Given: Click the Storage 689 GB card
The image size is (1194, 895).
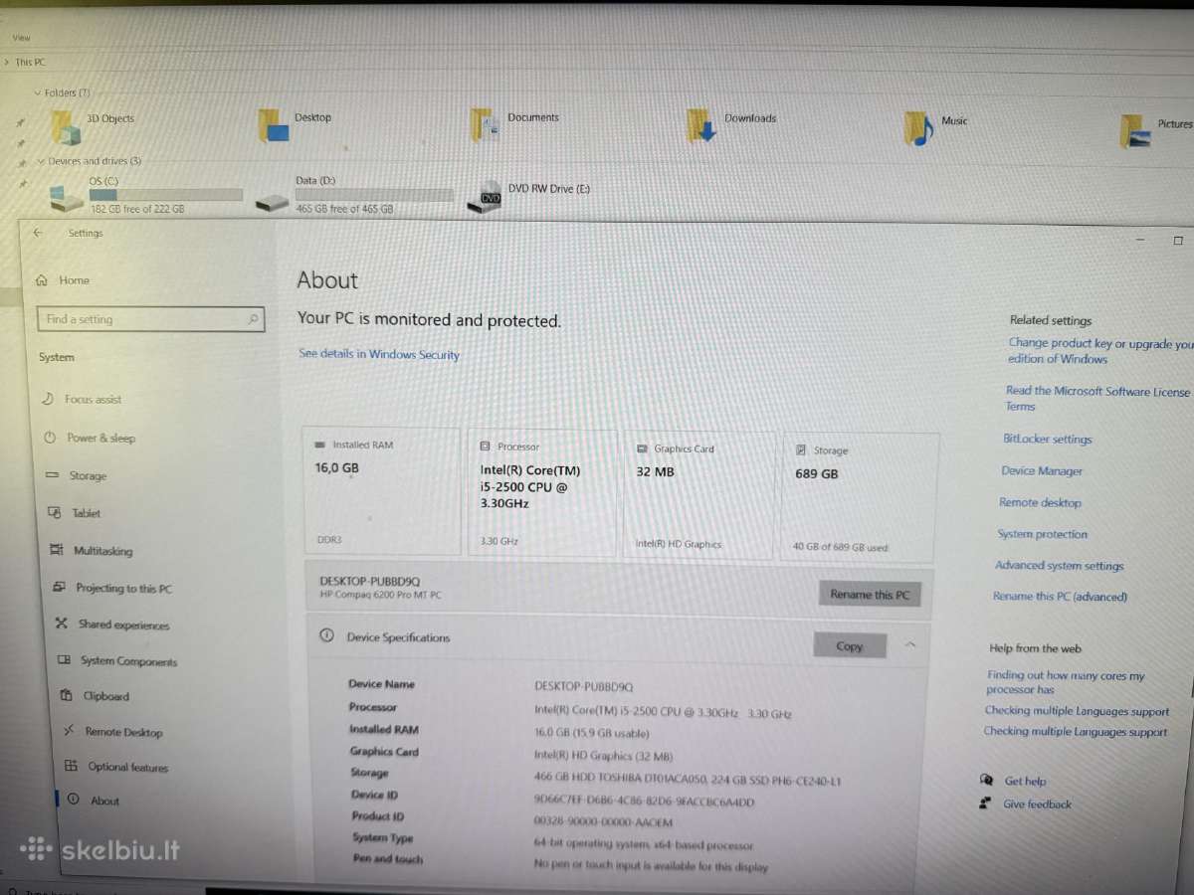Looking at the screenshot, I should (859, 496).
